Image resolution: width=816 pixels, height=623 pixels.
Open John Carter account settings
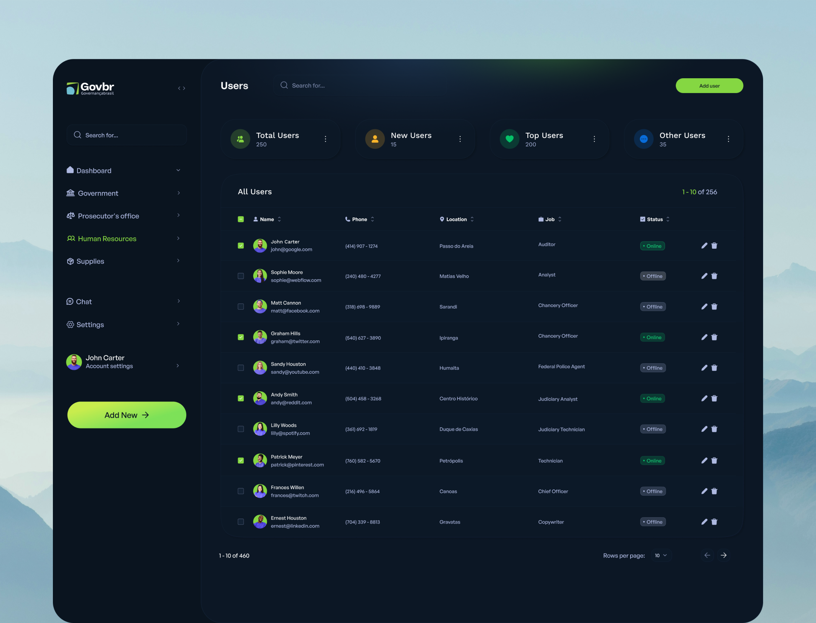click(124, 362)
